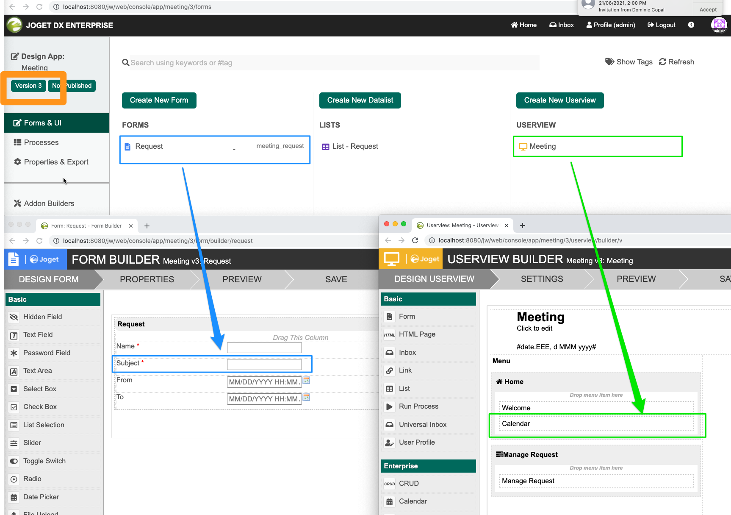Pick the Select Box form element
Image resolution: width=731 pixels, height=515 pixels.
pos(39,389)
